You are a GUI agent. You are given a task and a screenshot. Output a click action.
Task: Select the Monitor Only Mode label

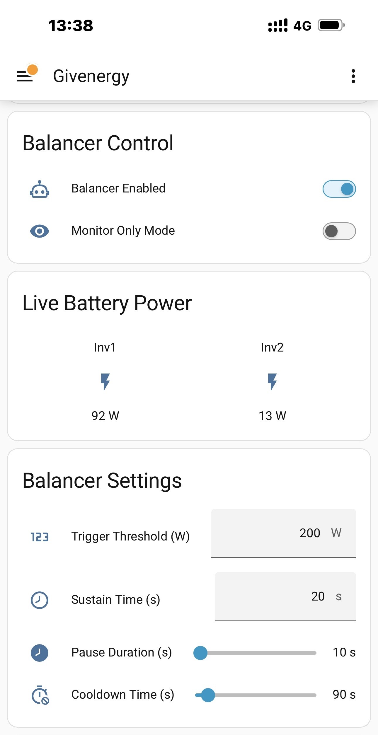tap(123, 231)
